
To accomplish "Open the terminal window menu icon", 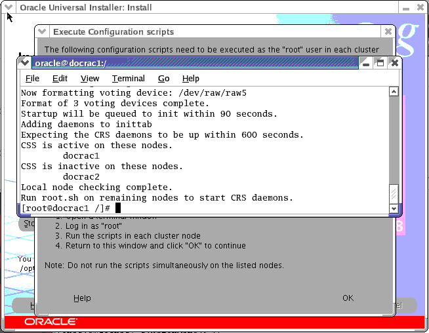I will [x=26, y=63].
